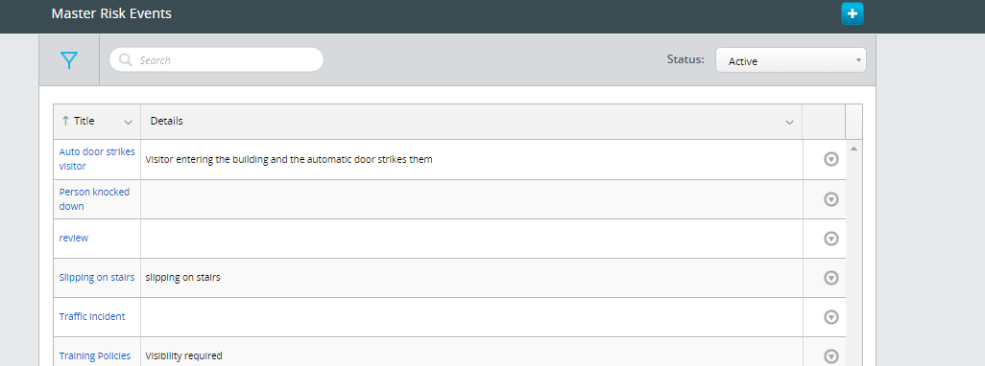The height and width of the screenshot is (366, 985).
Task: Click the Title column header
Action: (97, 121)
